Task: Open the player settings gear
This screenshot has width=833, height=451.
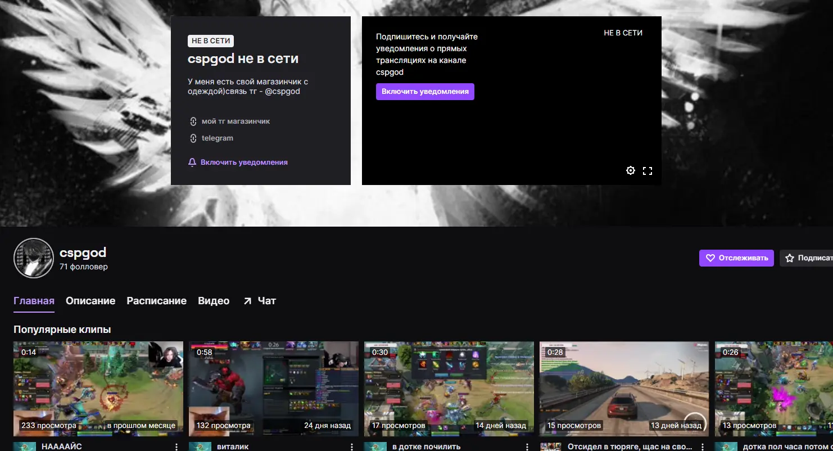Action: pyautogui.click(x=631, y=170)
